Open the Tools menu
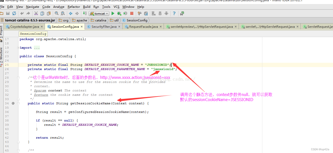Image resolution: width=333 pixels, height=153 pixels. pyautogui.click(x=106, y=7)
